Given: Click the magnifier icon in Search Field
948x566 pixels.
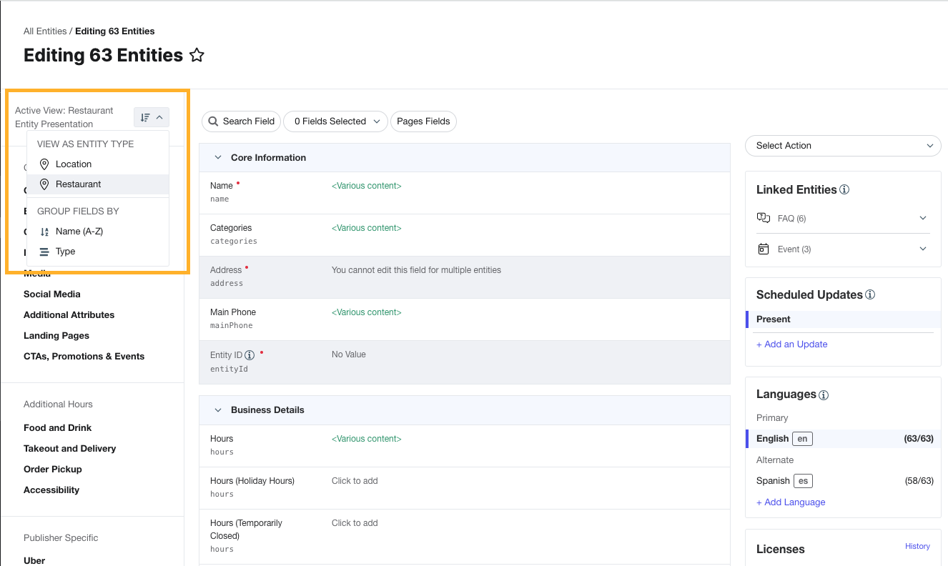Looking at the screenshot, I should click(213, 121).
